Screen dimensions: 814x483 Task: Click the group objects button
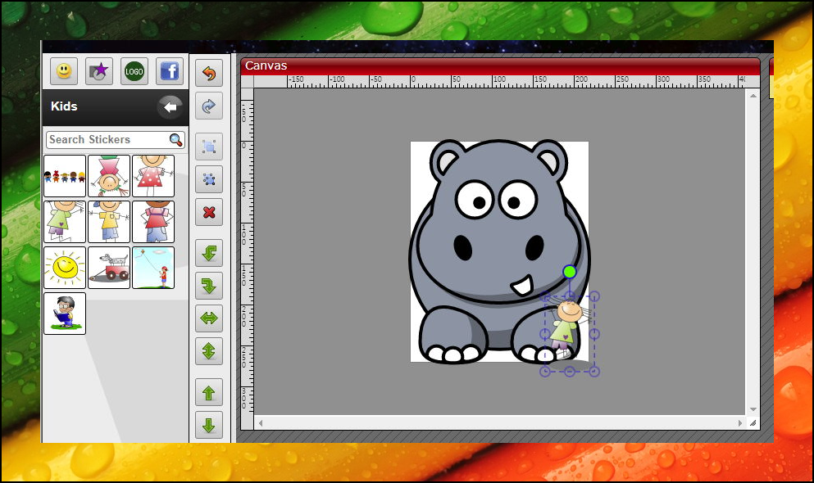click(209, 147)
